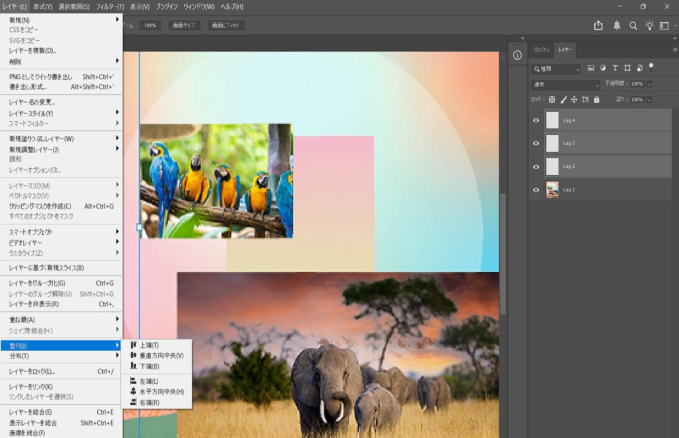The image size is (679, 438).
Task: Select the Lag 4 layer thumbnail
Action: pyautogui.click(x=552, y=120)
